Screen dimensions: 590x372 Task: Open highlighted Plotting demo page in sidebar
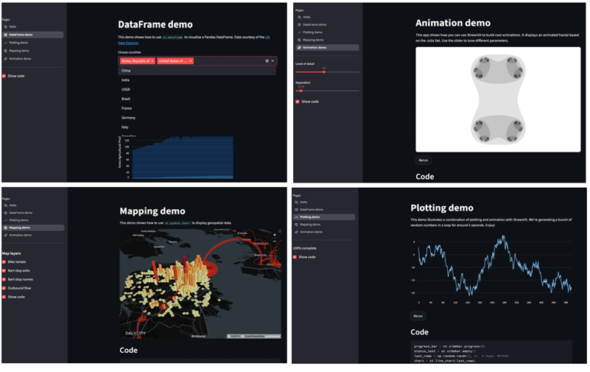323,217
